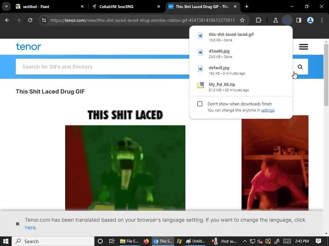Open a new browser tab
Screen dimensions: 329x246
[x=247, y=6]
